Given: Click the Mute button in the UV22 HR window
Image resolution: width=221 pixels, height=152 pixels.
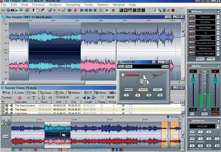Looking at the screenshot, I should tap(129, 66).
